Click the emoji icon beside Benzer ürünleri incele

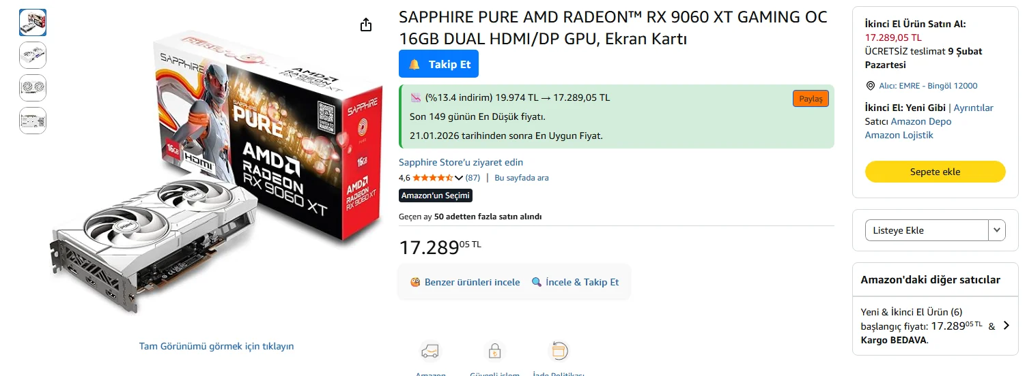[415, 282]
